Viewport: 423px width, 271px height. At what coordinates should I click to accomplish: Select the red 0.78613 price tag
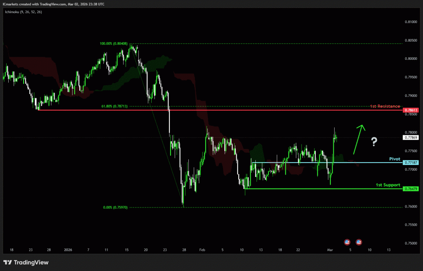(411, 110)
